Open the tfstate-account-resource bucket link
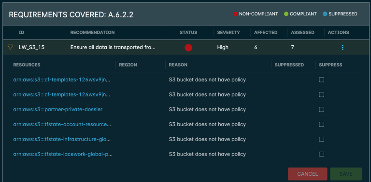This screenshot has width=371, height=182. click(x=62, y=124)
